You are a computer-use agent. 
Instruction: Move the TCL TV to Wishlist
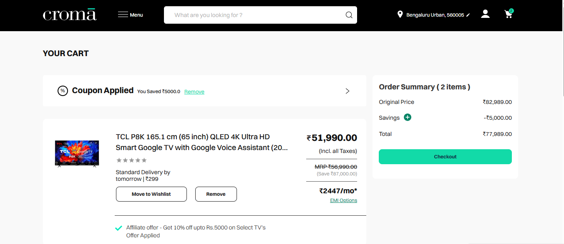tap(151, 194)
